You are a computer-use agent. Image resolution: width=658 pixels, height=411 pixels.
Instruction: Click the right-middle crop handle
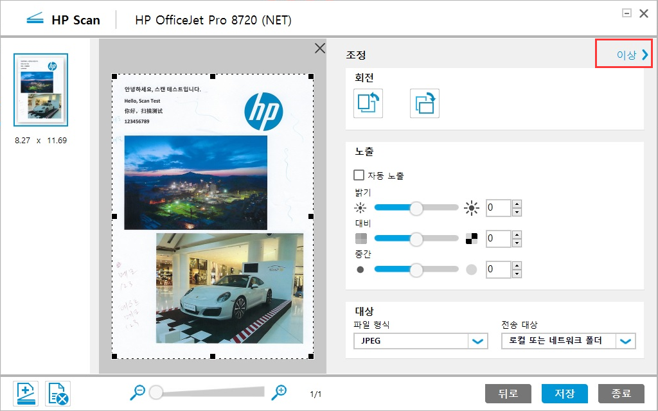click(311, 216)
